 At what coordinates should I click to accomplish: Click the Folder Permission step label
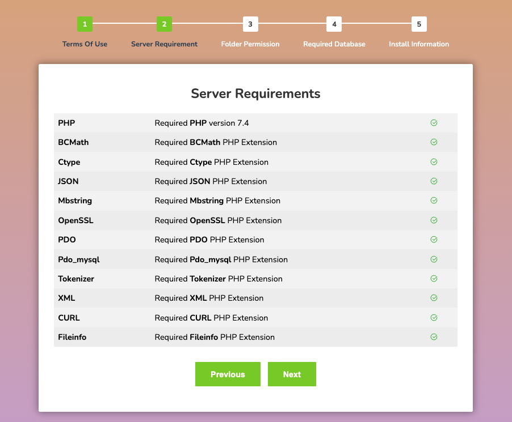(250, 44)
